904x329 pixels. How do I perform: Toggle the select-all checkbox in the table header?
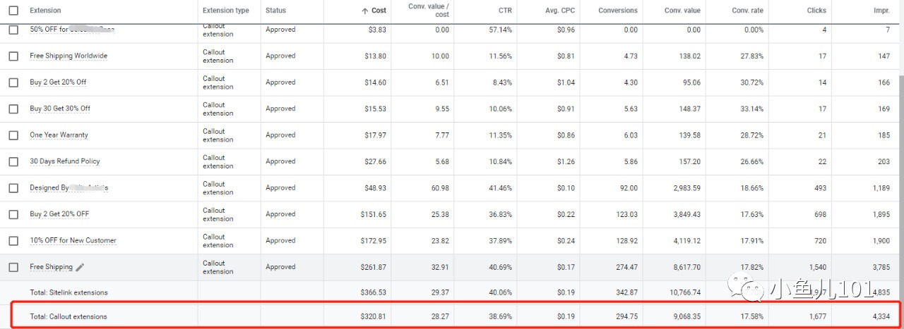(x=13, y=11)
